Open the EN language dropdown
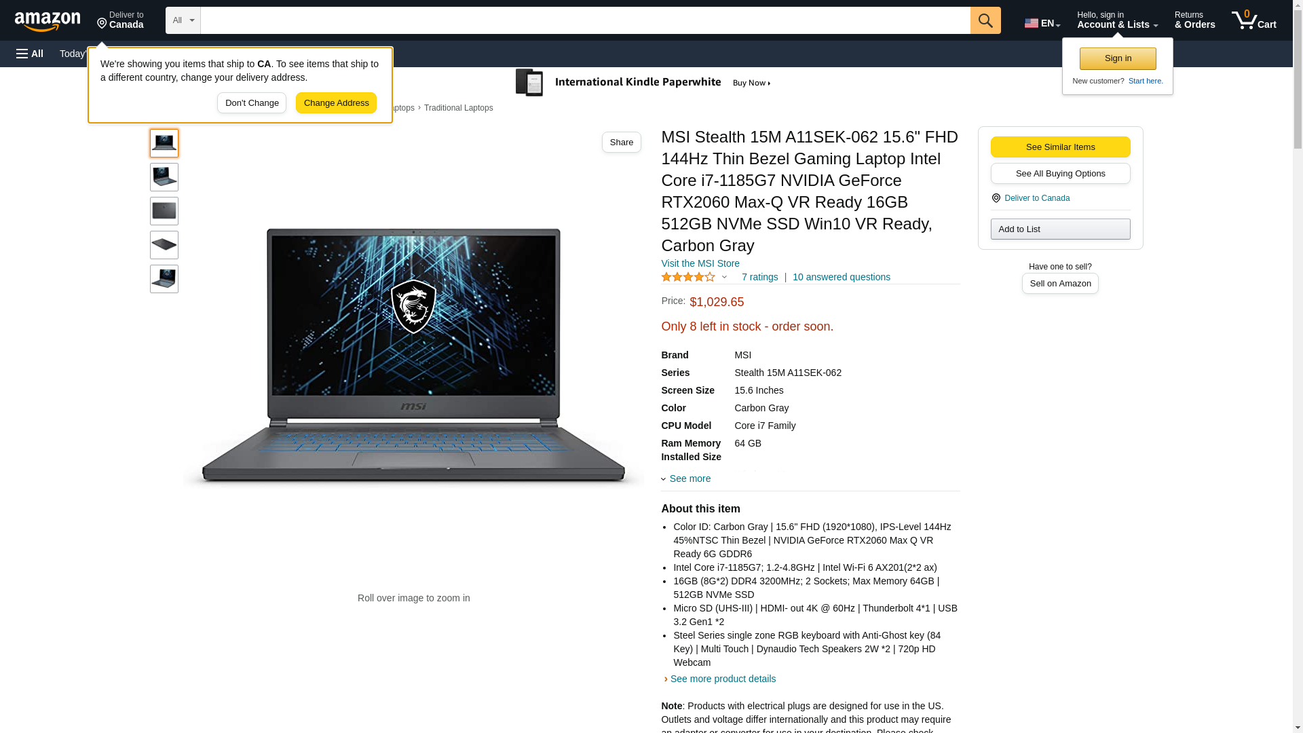Image resolution: width=1303 pixels, height=733 pixels. pos(1042,23)
